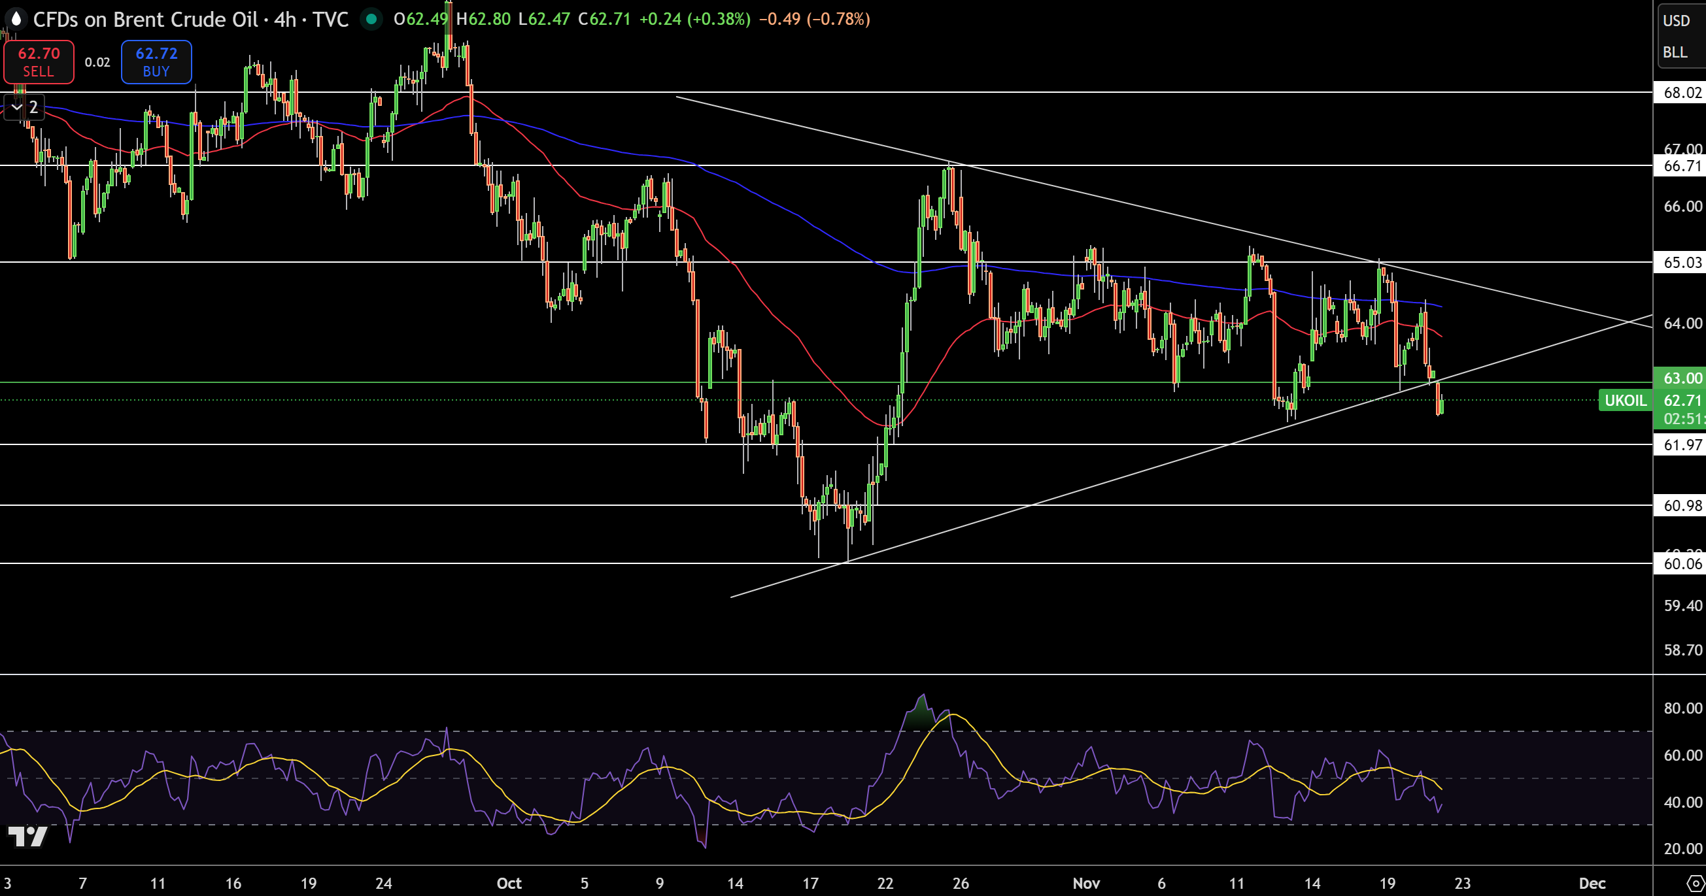Click the countdown timer under the UKOIL price

click(1682, 419)
